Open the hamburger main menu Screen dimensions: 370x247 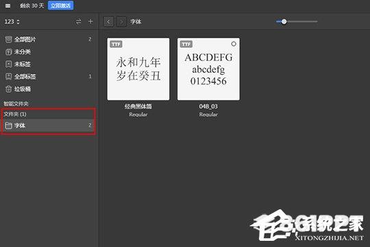[8, 5]
